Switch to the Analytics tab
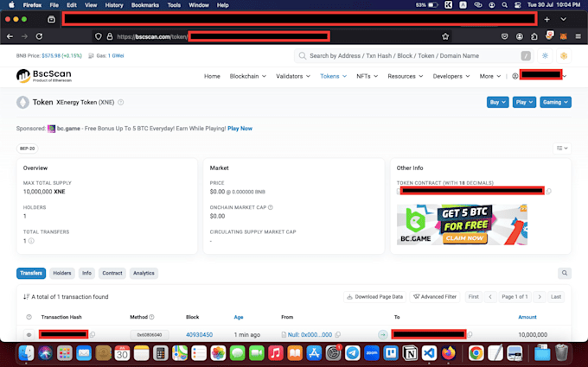Screen dimensions: 588x367 [144, 273]
